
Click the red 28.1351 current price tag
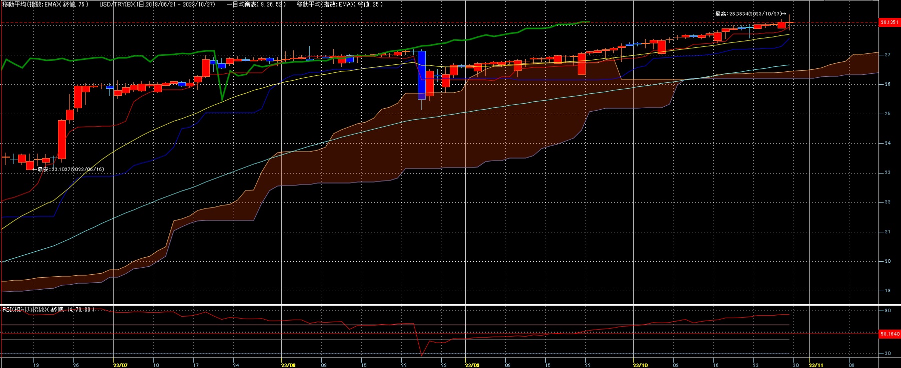click(890, 22)
